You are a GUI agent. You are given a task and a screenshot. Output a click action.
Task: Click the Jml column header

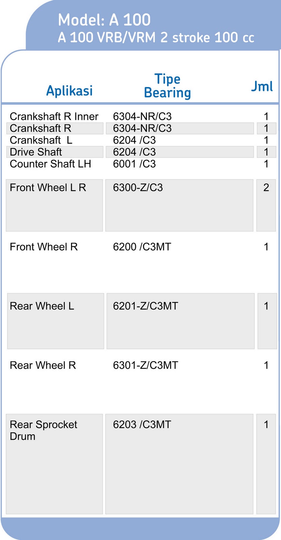click(x=262, y=86)
